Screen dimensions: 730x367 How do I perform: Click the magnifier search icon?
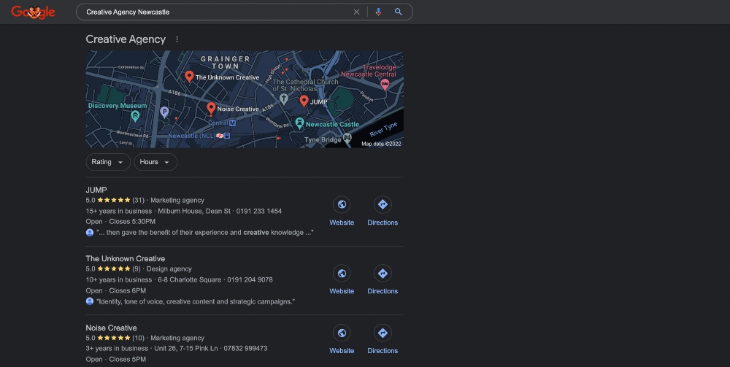pos(398,12)
